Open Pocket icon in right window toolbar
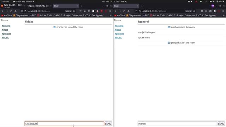This screenshot has width=226, height=127. (202, 11)
